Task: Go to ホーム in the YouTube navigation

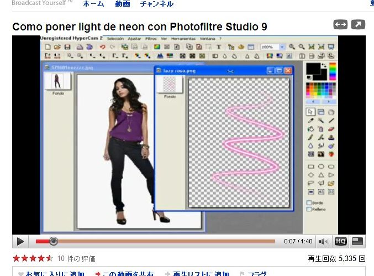Action: pyautogui.click(x=93, y=3)
